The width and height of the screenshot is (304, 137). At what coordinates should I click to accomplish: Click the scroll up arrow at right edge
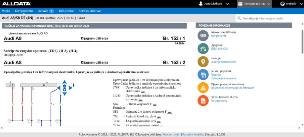coord(302,24)
